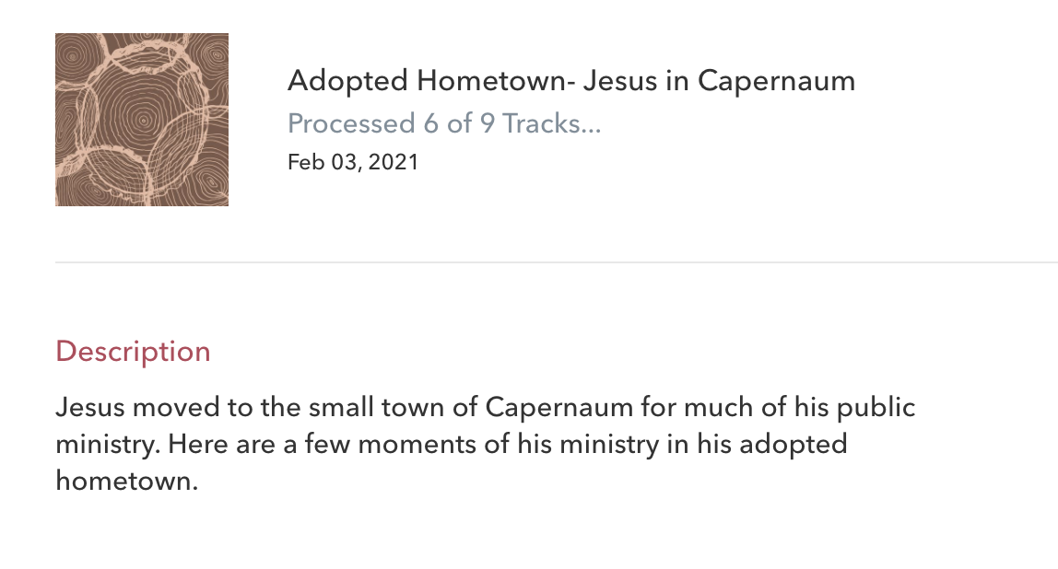Click Feb in the release date
This screenshot has width=1058, height=569.
(305, 163)
